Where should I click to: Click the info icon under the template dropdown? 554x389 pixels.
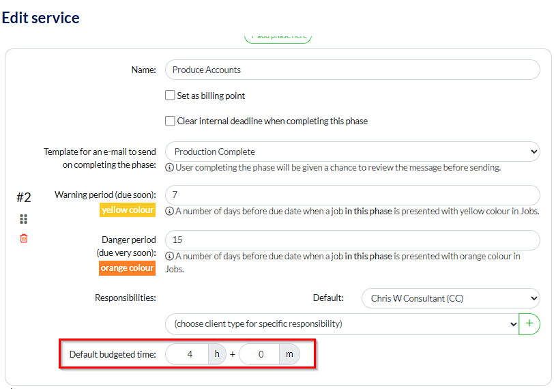(169, 167)
